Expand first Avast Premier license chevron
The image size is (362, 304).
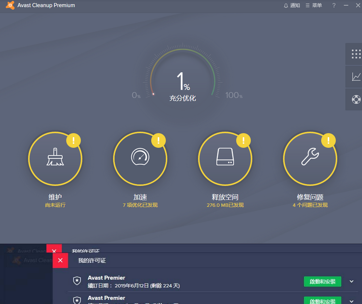(351, 281)
